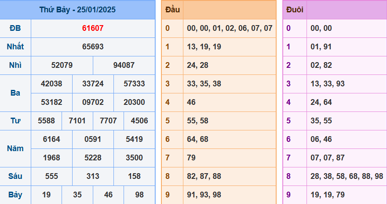Screen dimensions: 387x204
Task: Click the date header Thứ Bảy - 25/01/2025
Action: point(77,10)
